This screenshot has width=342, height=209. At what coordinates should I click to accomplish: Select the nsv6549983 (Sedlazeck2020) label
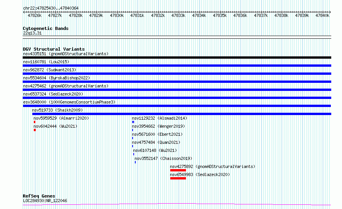pyautogui.click(x=200, y=174)
